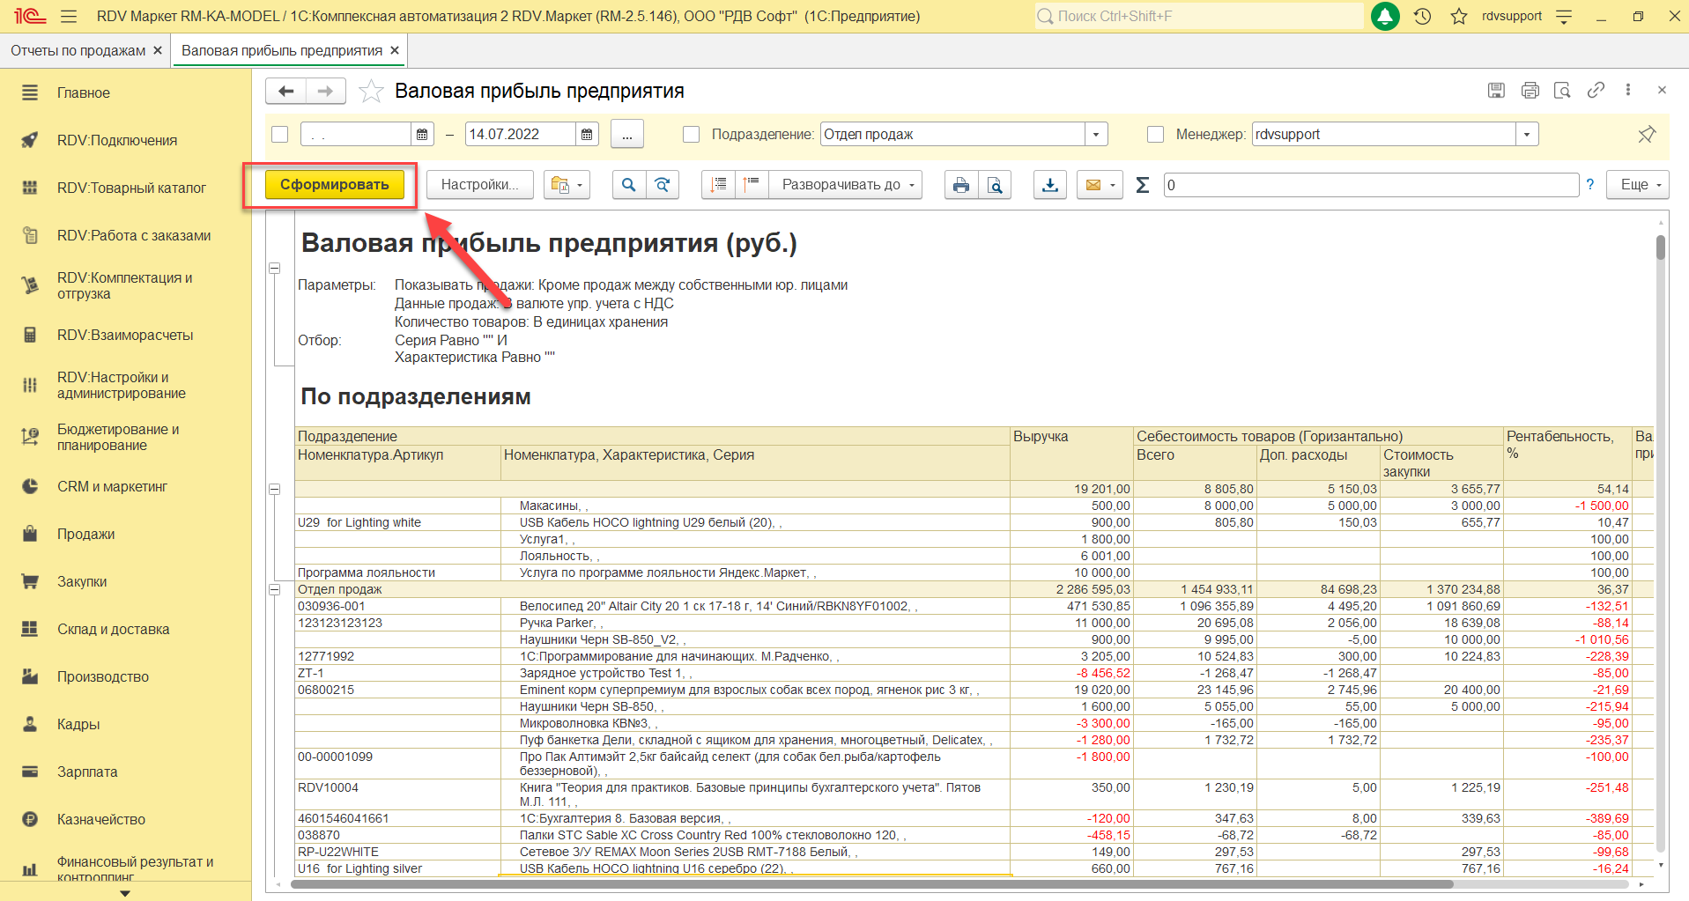Open print preview with magnifier icon

(x=995, y=185)
